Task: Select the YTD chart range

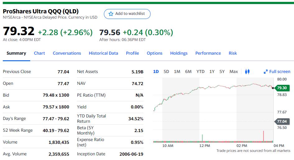Action: coord(200,72)
